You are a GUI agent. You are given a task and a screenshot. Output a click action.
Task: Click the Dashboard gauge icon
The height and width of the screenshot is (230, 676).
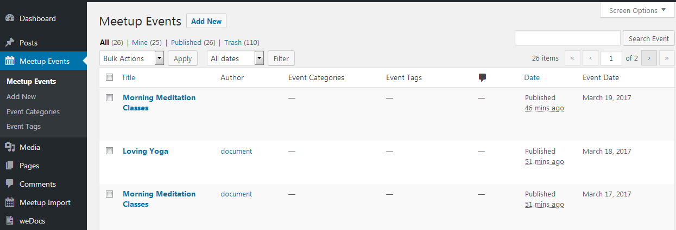[x=10, y=18]
